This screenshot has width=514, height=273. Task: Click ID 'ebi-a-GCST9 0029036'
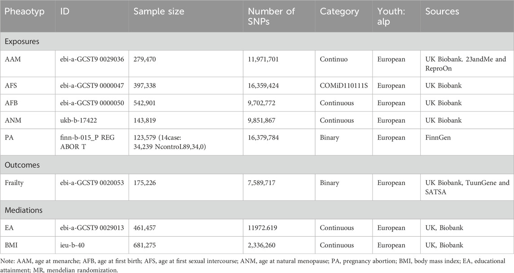coord(92,59)
